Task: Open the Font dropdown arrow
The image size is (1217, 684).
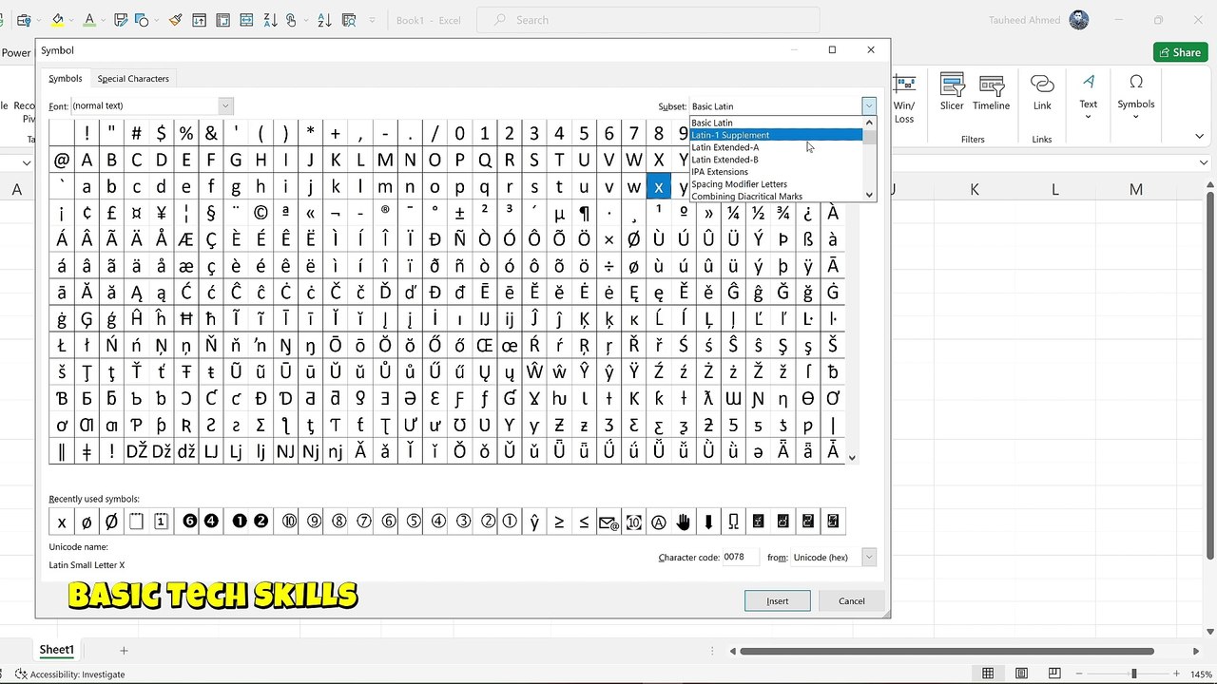Action: point(225,105)
